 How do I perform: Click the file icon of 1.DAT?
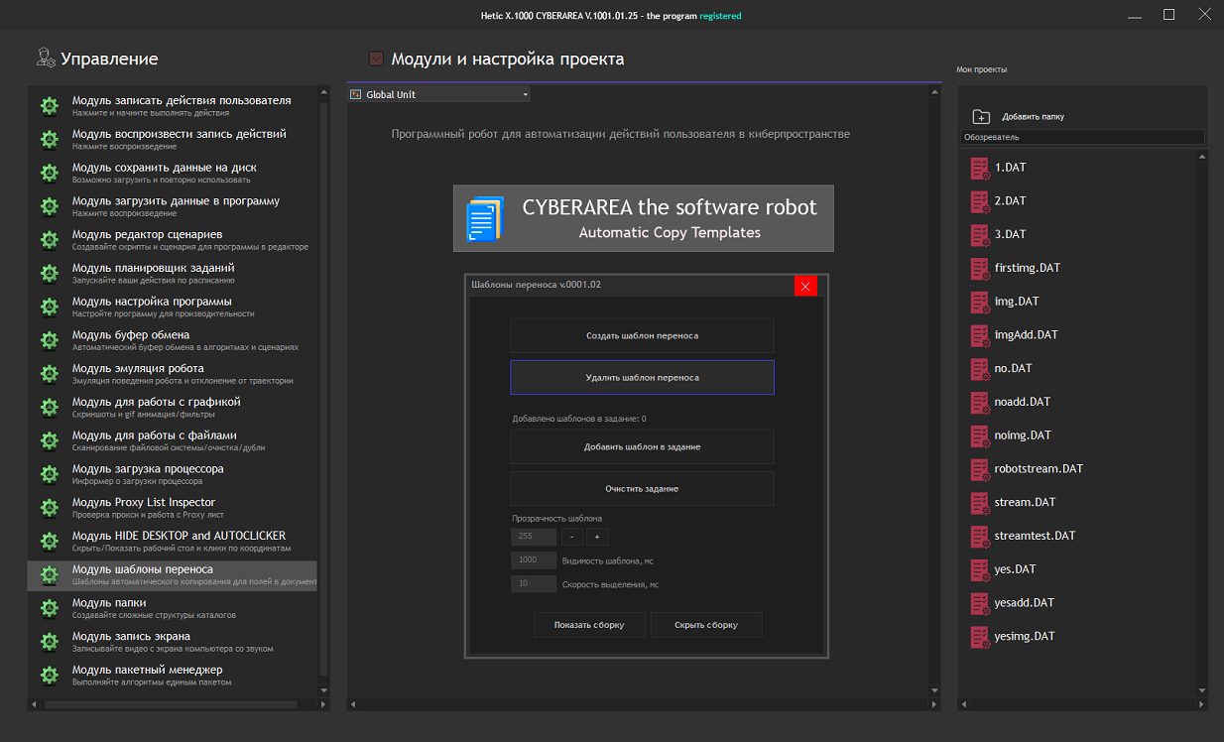coord(979,168)
